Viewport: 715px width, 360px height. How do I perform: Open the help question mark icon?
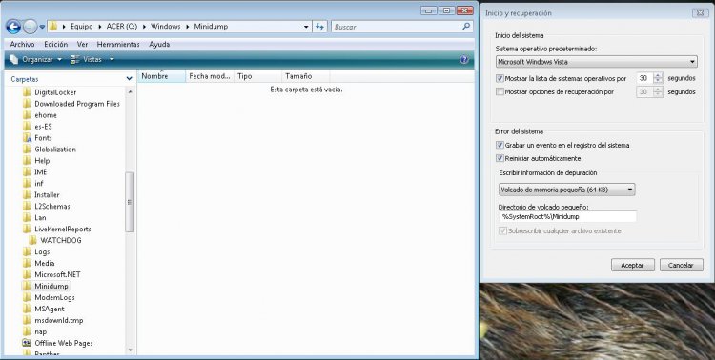[463, 59]
